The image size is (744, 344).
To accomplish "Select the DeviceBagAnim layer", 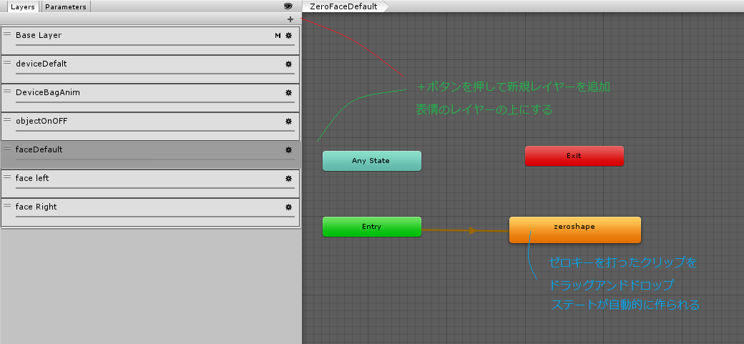I will coord(150,98).
